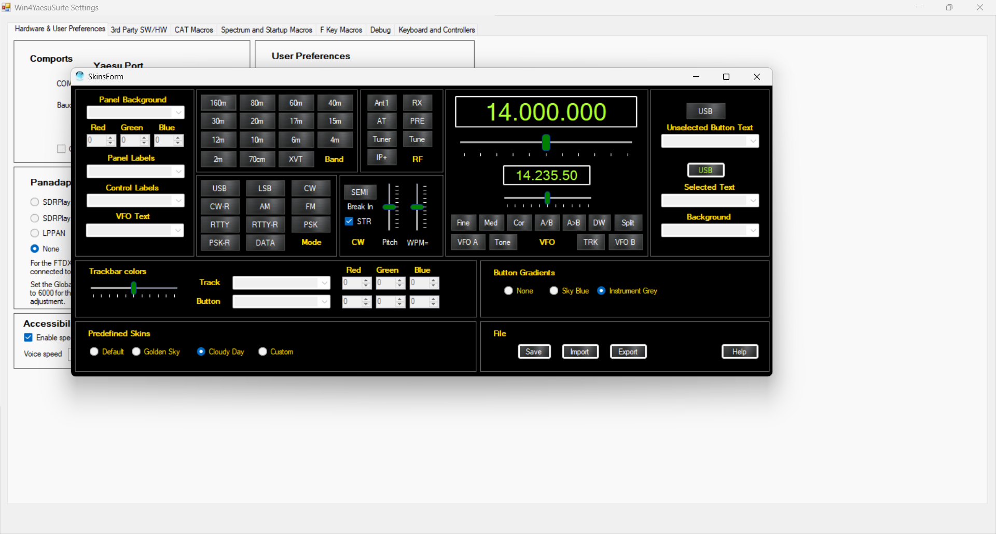Screen dimensions: 996x534
Task: Select the RTTY-R mode button
Action: tap(265, 224)
